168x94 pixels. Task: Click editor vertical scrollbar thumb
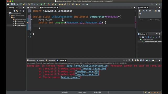(135, 22)
